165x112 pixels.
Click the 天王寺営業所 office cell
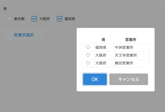pos(131,55)
